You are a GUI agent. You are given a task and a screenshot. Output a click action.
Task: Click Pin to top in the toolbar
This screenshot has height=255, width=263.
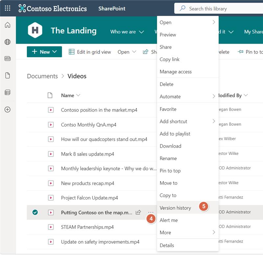(250, 52)
